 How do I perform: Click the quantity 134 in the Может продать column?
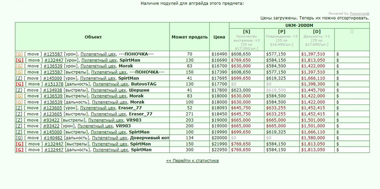190,138
